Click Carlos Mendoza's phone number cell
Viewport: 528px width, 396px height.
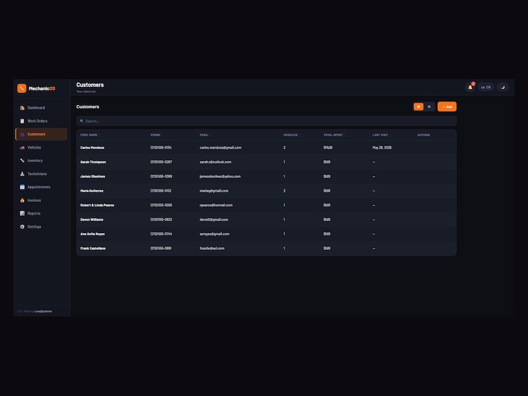(161, 148)
